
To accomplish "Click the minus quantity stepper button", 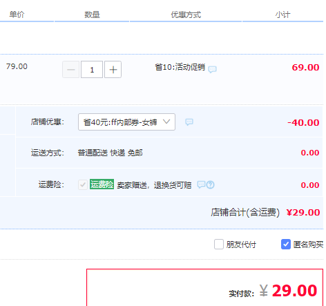I will pos(71,70).
